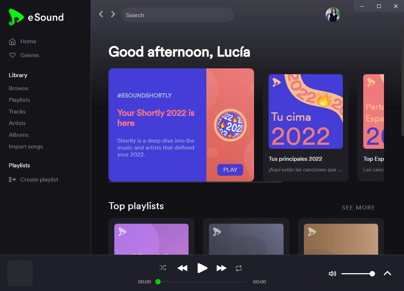The height and width of the screenshot is (291, 404).
Task: Open the Artists library section
Action: pos(17,123)
